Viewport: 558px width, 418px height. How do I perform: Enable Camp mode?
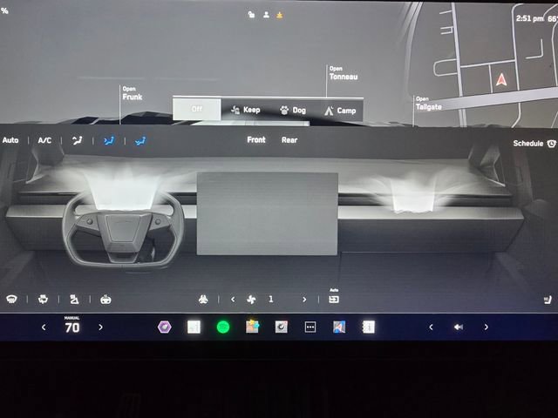click(340, 111)
